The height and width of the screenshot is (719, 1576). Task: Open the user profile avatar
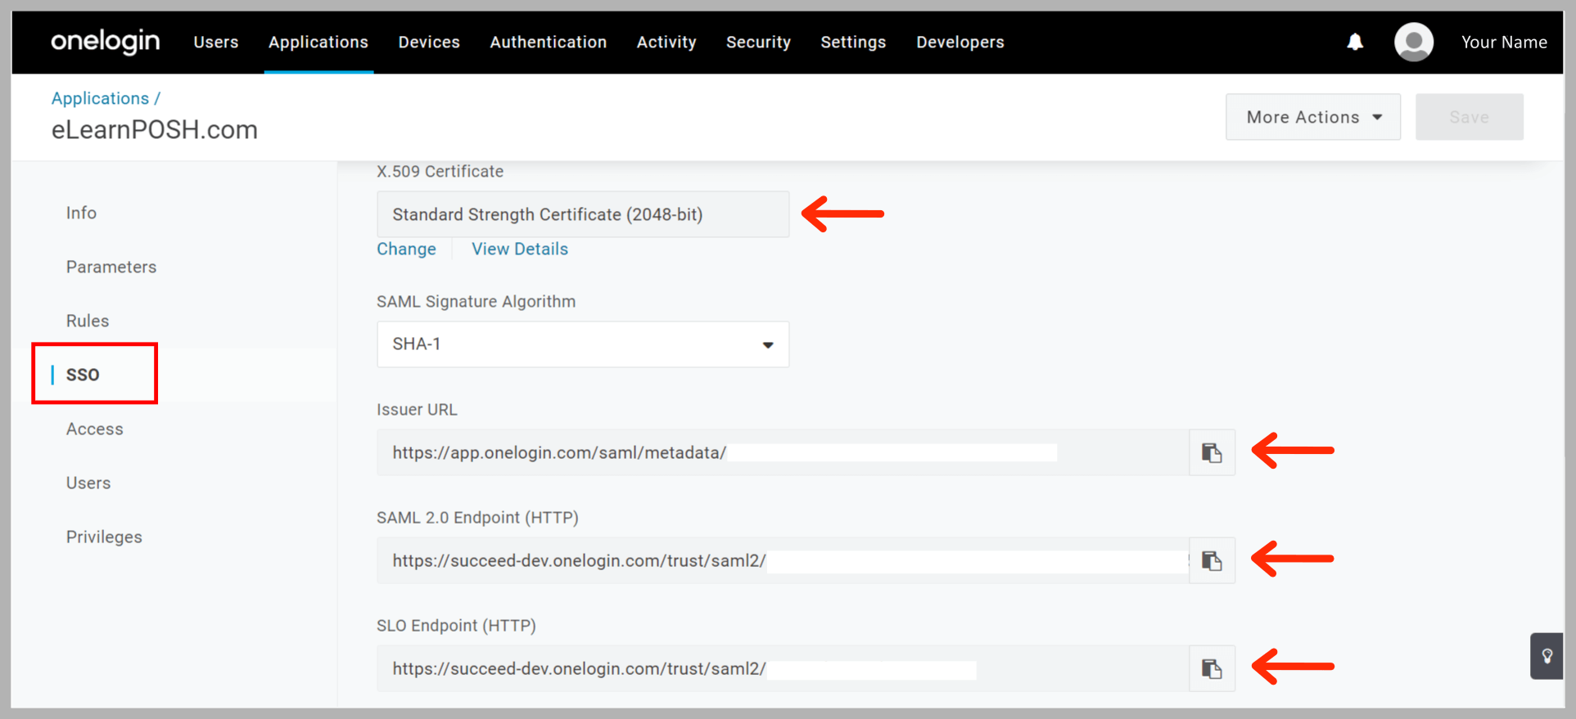(x=1413, y=42)
